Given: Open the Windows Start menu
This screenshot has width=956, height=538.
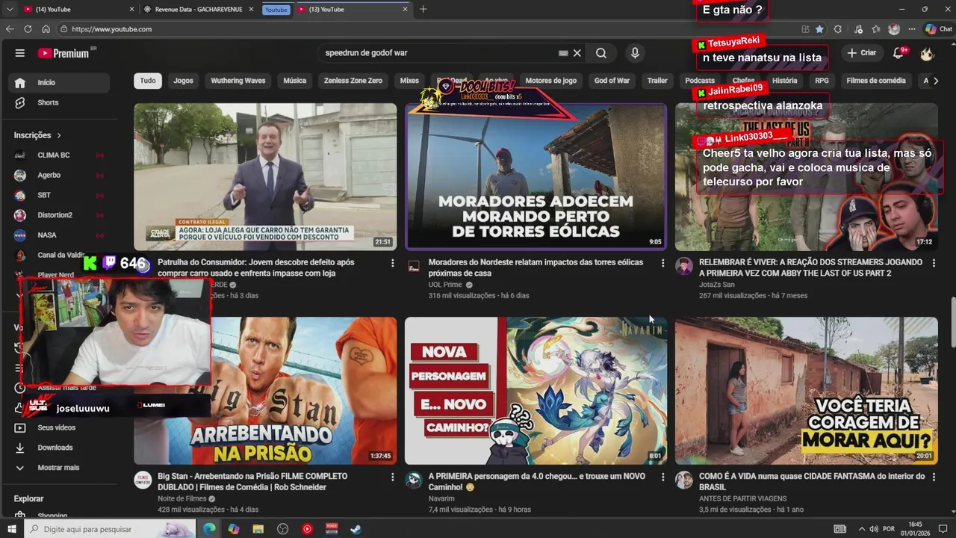Looking at the screenshot, I should (13, 529).
